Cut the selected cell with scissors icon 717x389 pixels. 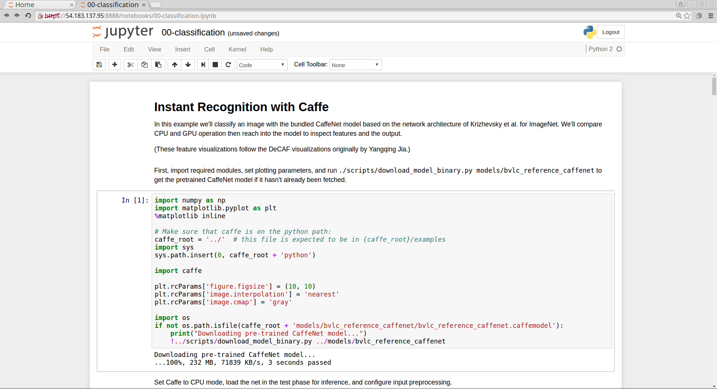click(130, 65)
